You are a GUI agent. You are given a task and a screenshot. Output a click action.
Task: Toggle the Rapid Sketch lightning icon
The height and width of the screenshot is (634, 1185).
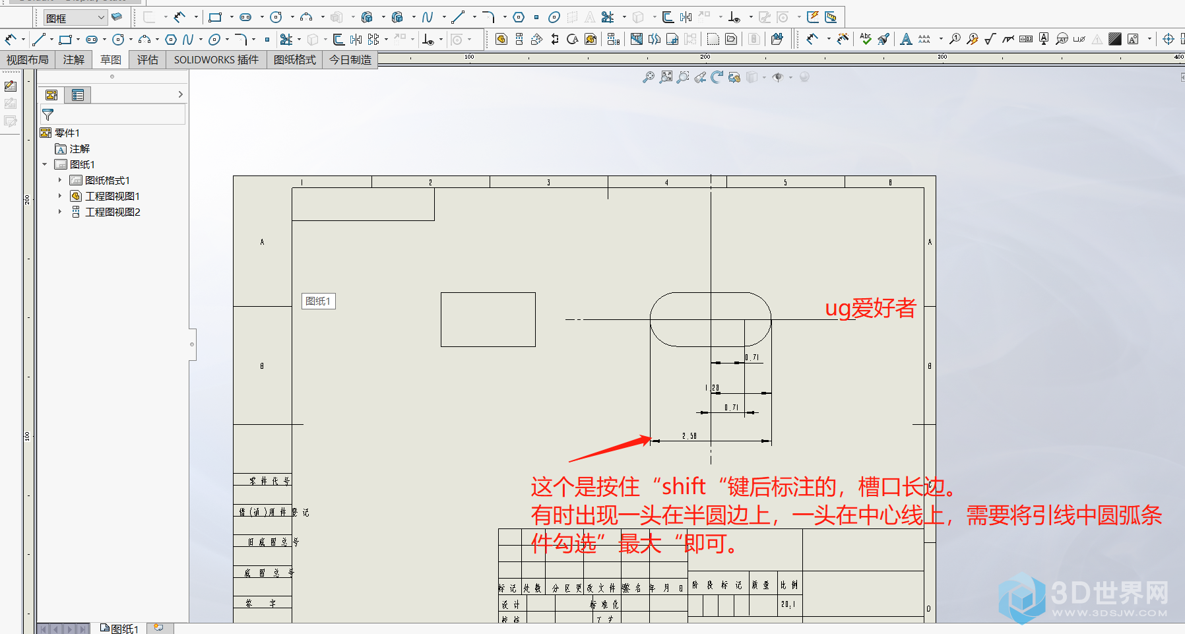[x=813, y=17]
